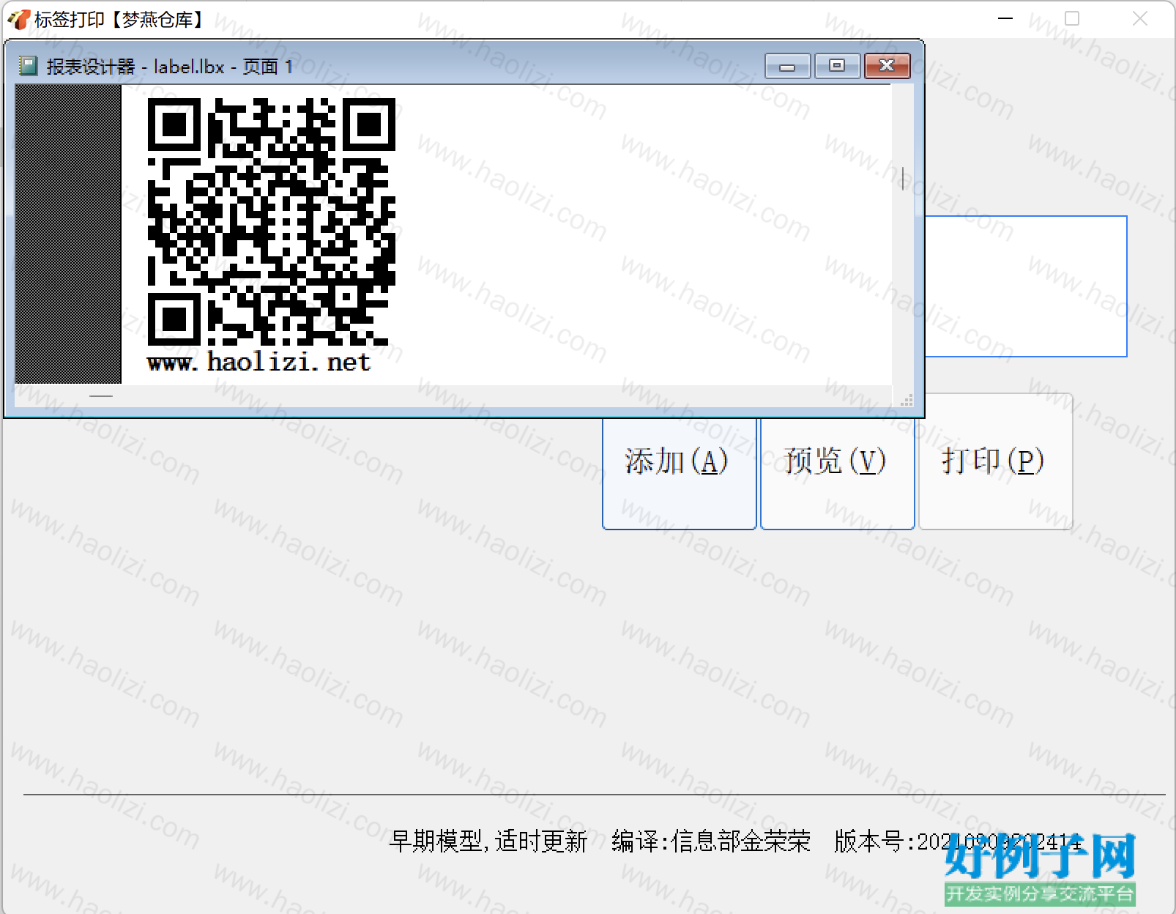Close the 报表设计器 label.lbx window
Viewport: 1176px width, 914px height.
(887, 66)
